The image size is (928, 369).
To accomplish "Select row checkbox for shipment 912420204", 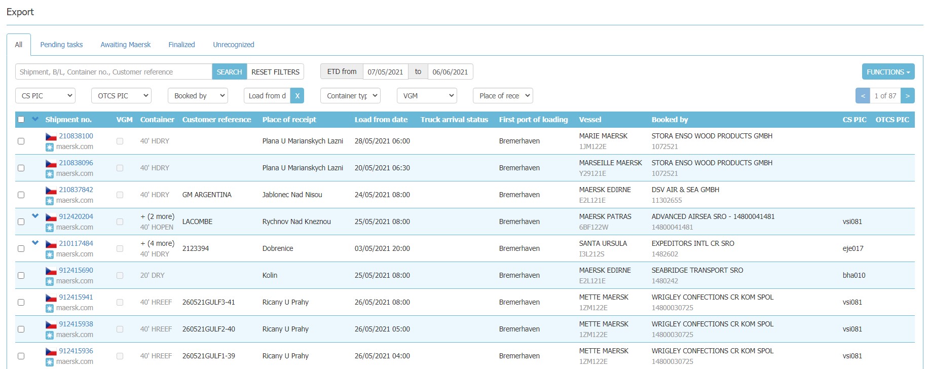I will tap(21, 222).
